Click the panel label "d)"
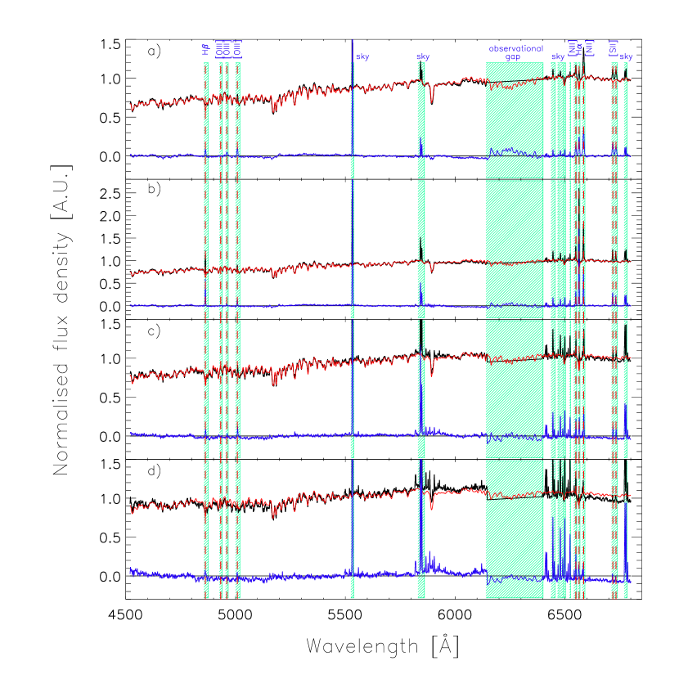679x679 pixels. tap(154, 470)
